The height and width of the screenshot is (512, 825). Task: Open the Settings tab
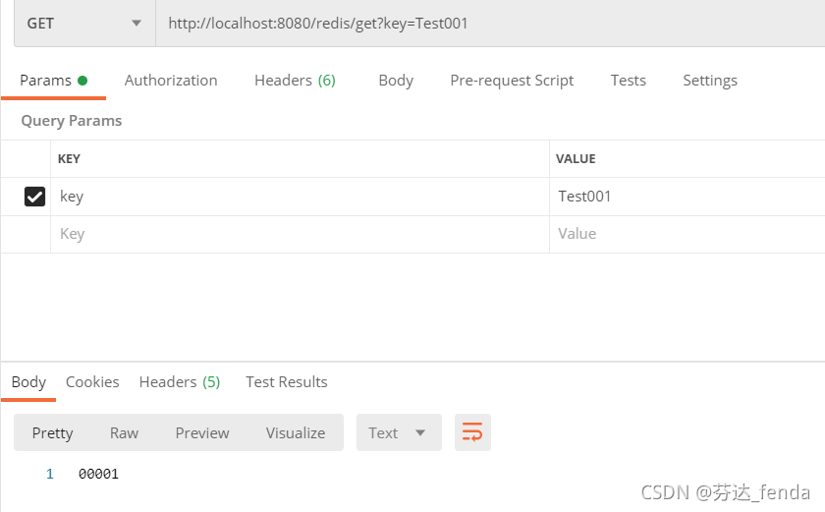(710, 81)
